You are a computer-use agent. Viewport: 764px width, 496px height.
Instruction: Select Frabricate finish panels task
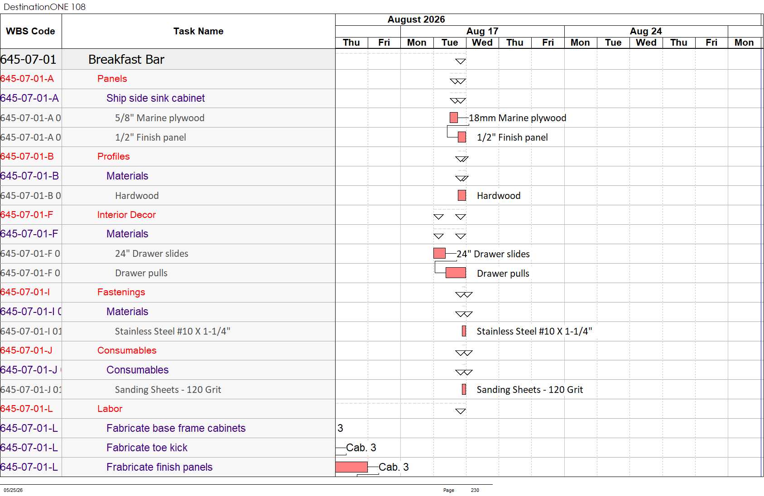click(159, 467)
